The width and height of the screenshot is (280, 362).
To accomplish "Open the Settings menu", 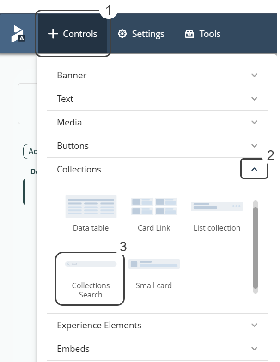I will (141, 34).
